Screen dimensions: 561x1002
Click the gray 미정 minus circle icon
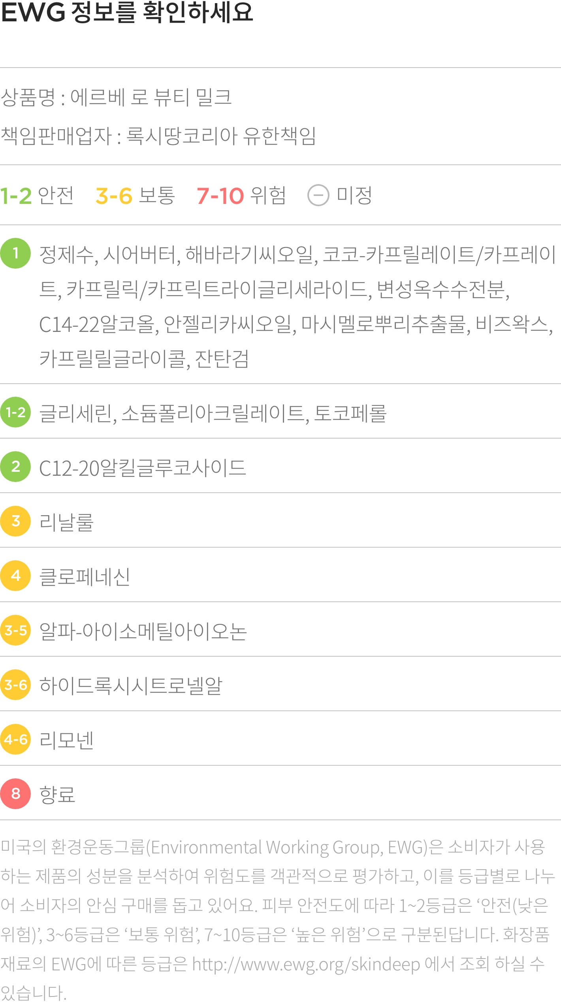[x=318, y=195]
